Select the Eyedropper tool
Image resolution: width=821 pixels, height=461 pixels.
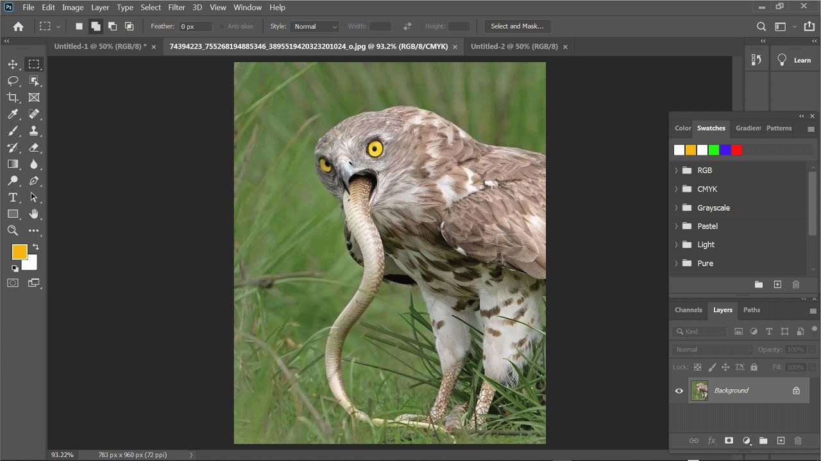tap(13, 114)
